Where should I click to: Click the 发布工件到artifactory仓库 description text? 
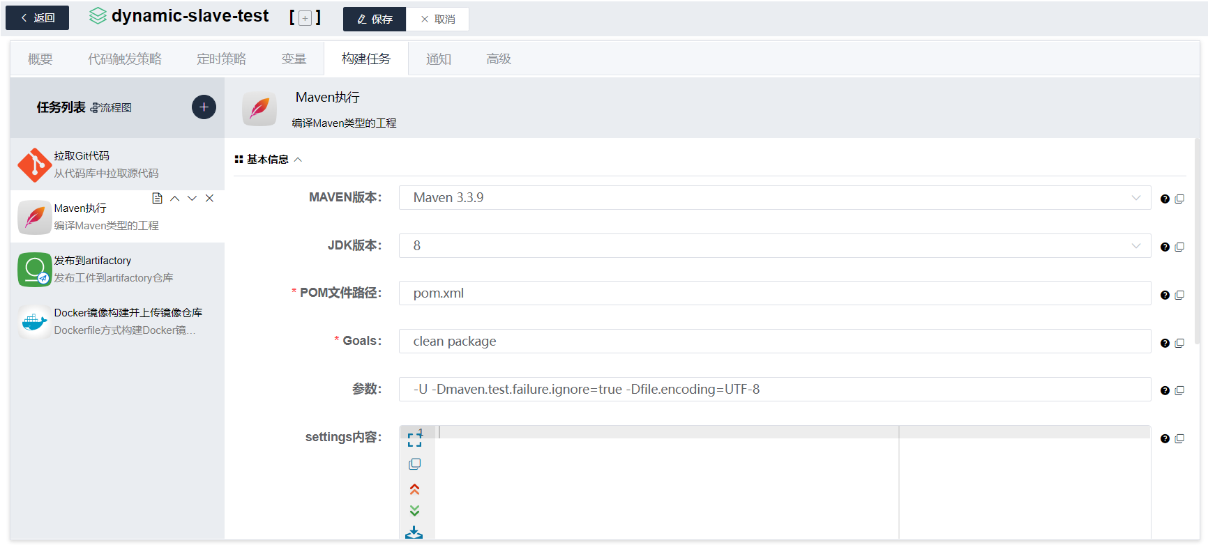[x=114, y=278]
